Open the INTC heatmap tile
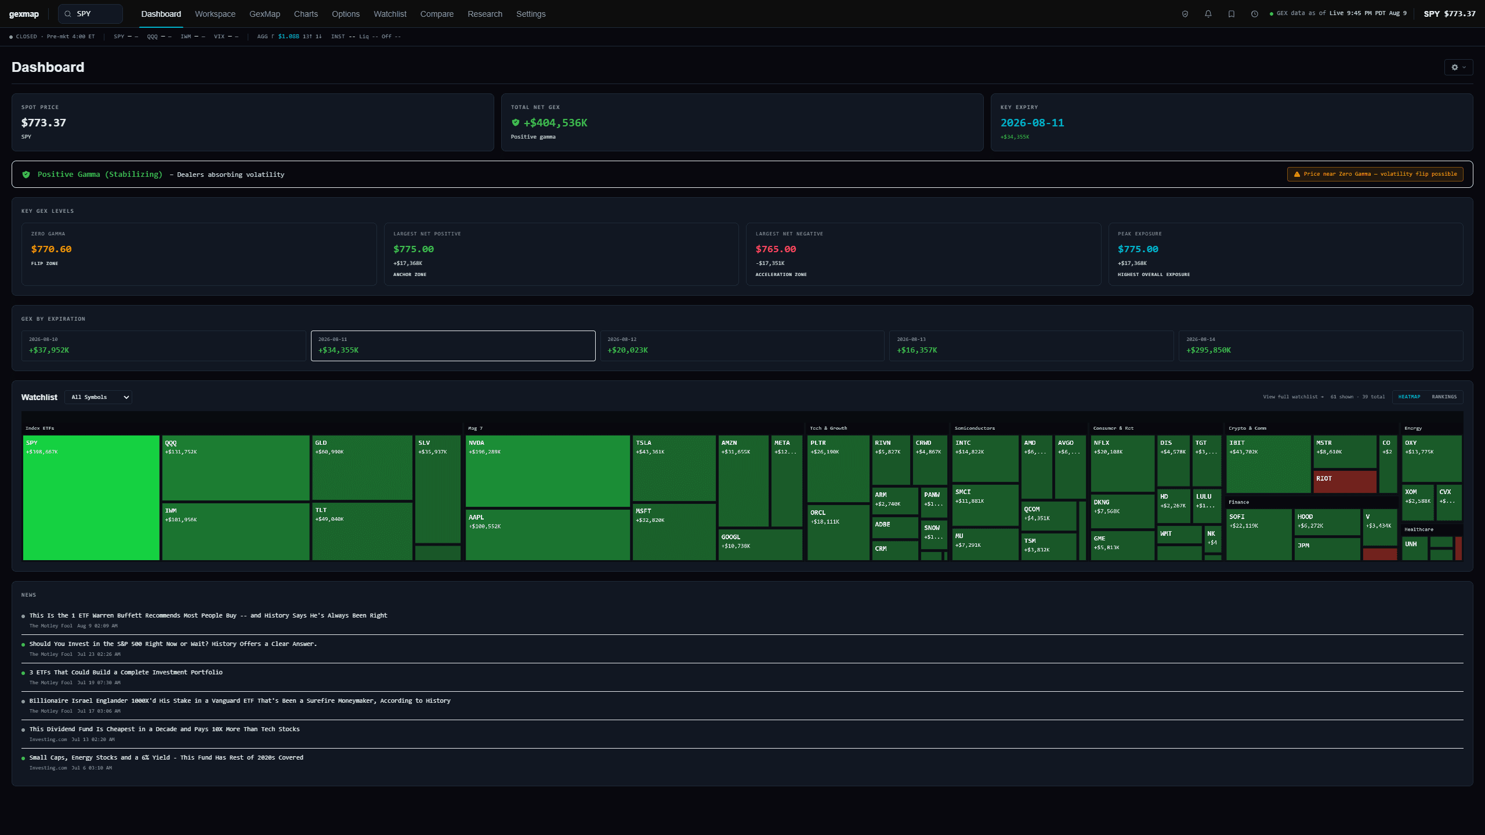Image resolution: width=1485 pixels, height=835 pixels. [x=985, y=459]
